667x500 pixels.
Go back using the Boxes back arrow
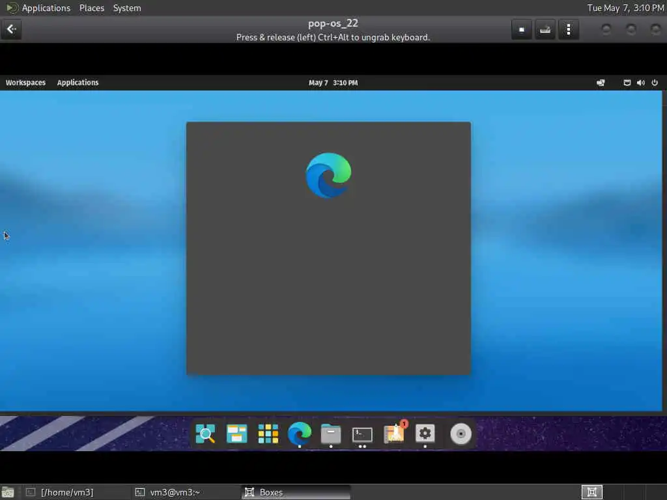click(x=11, y=29)
